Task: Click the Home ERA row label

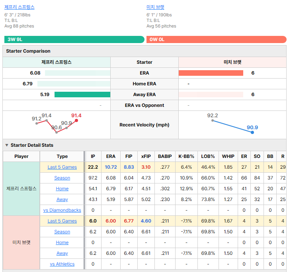Action: tap(144, 84)
